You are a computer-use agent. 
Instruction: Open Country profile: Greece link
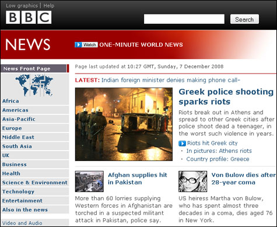(218, 159)
